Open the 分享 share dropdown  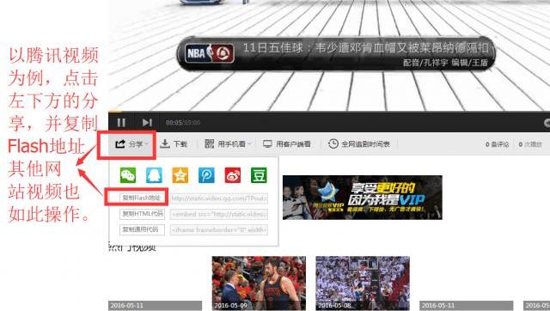tap(131, 143)
